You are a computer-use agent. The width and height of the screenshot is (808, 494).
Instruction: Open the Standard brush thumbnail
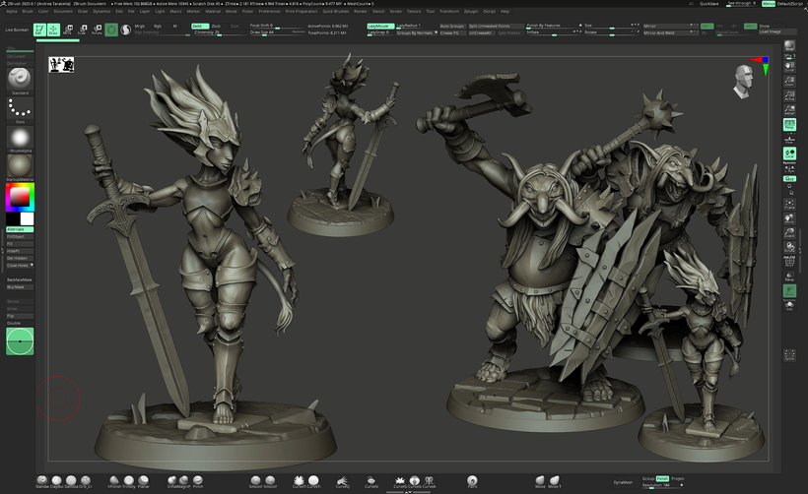tap(20, 79)
